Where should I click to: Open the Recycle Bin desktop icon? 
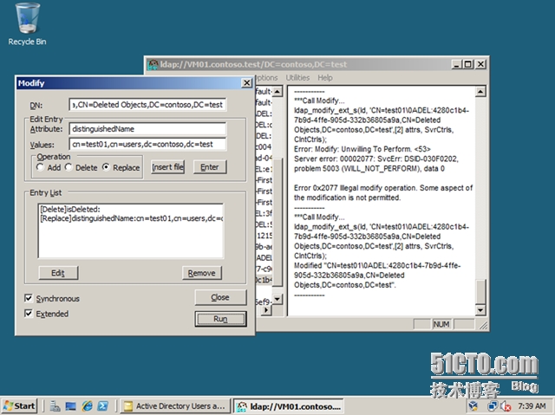[27, 24]
